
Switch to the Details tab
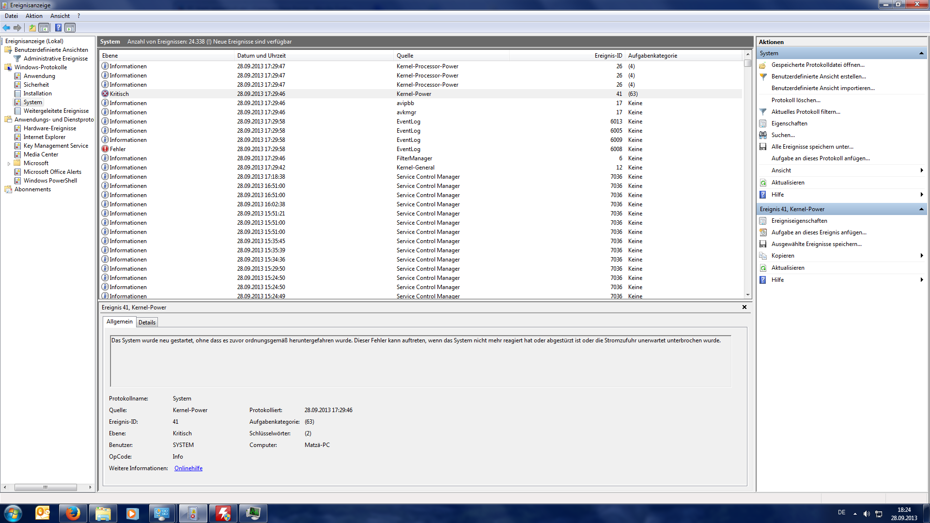(147, 323)
